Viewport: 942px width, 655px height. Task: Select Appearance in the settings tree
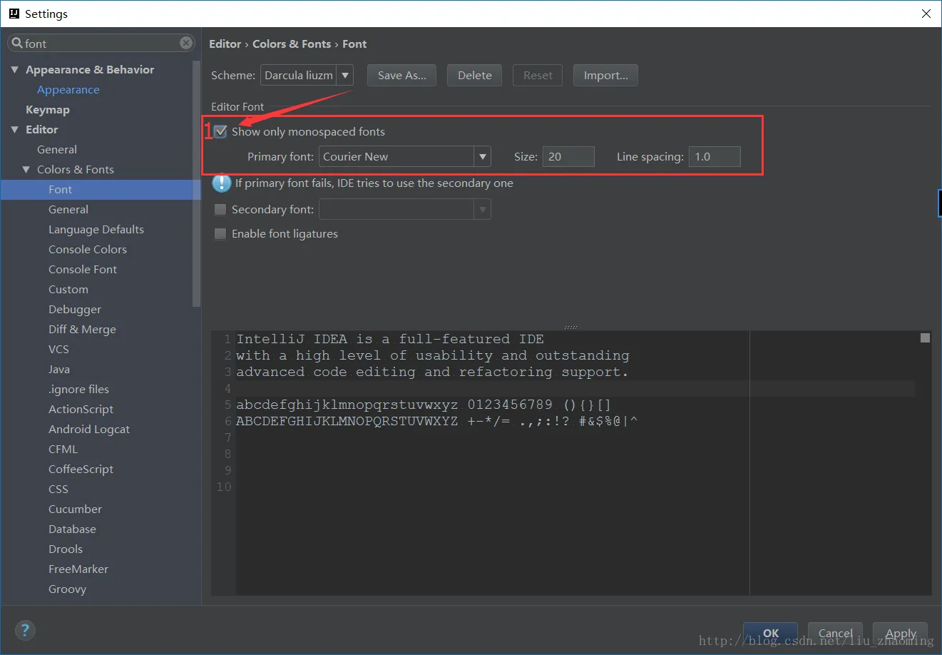pos(68,89)
